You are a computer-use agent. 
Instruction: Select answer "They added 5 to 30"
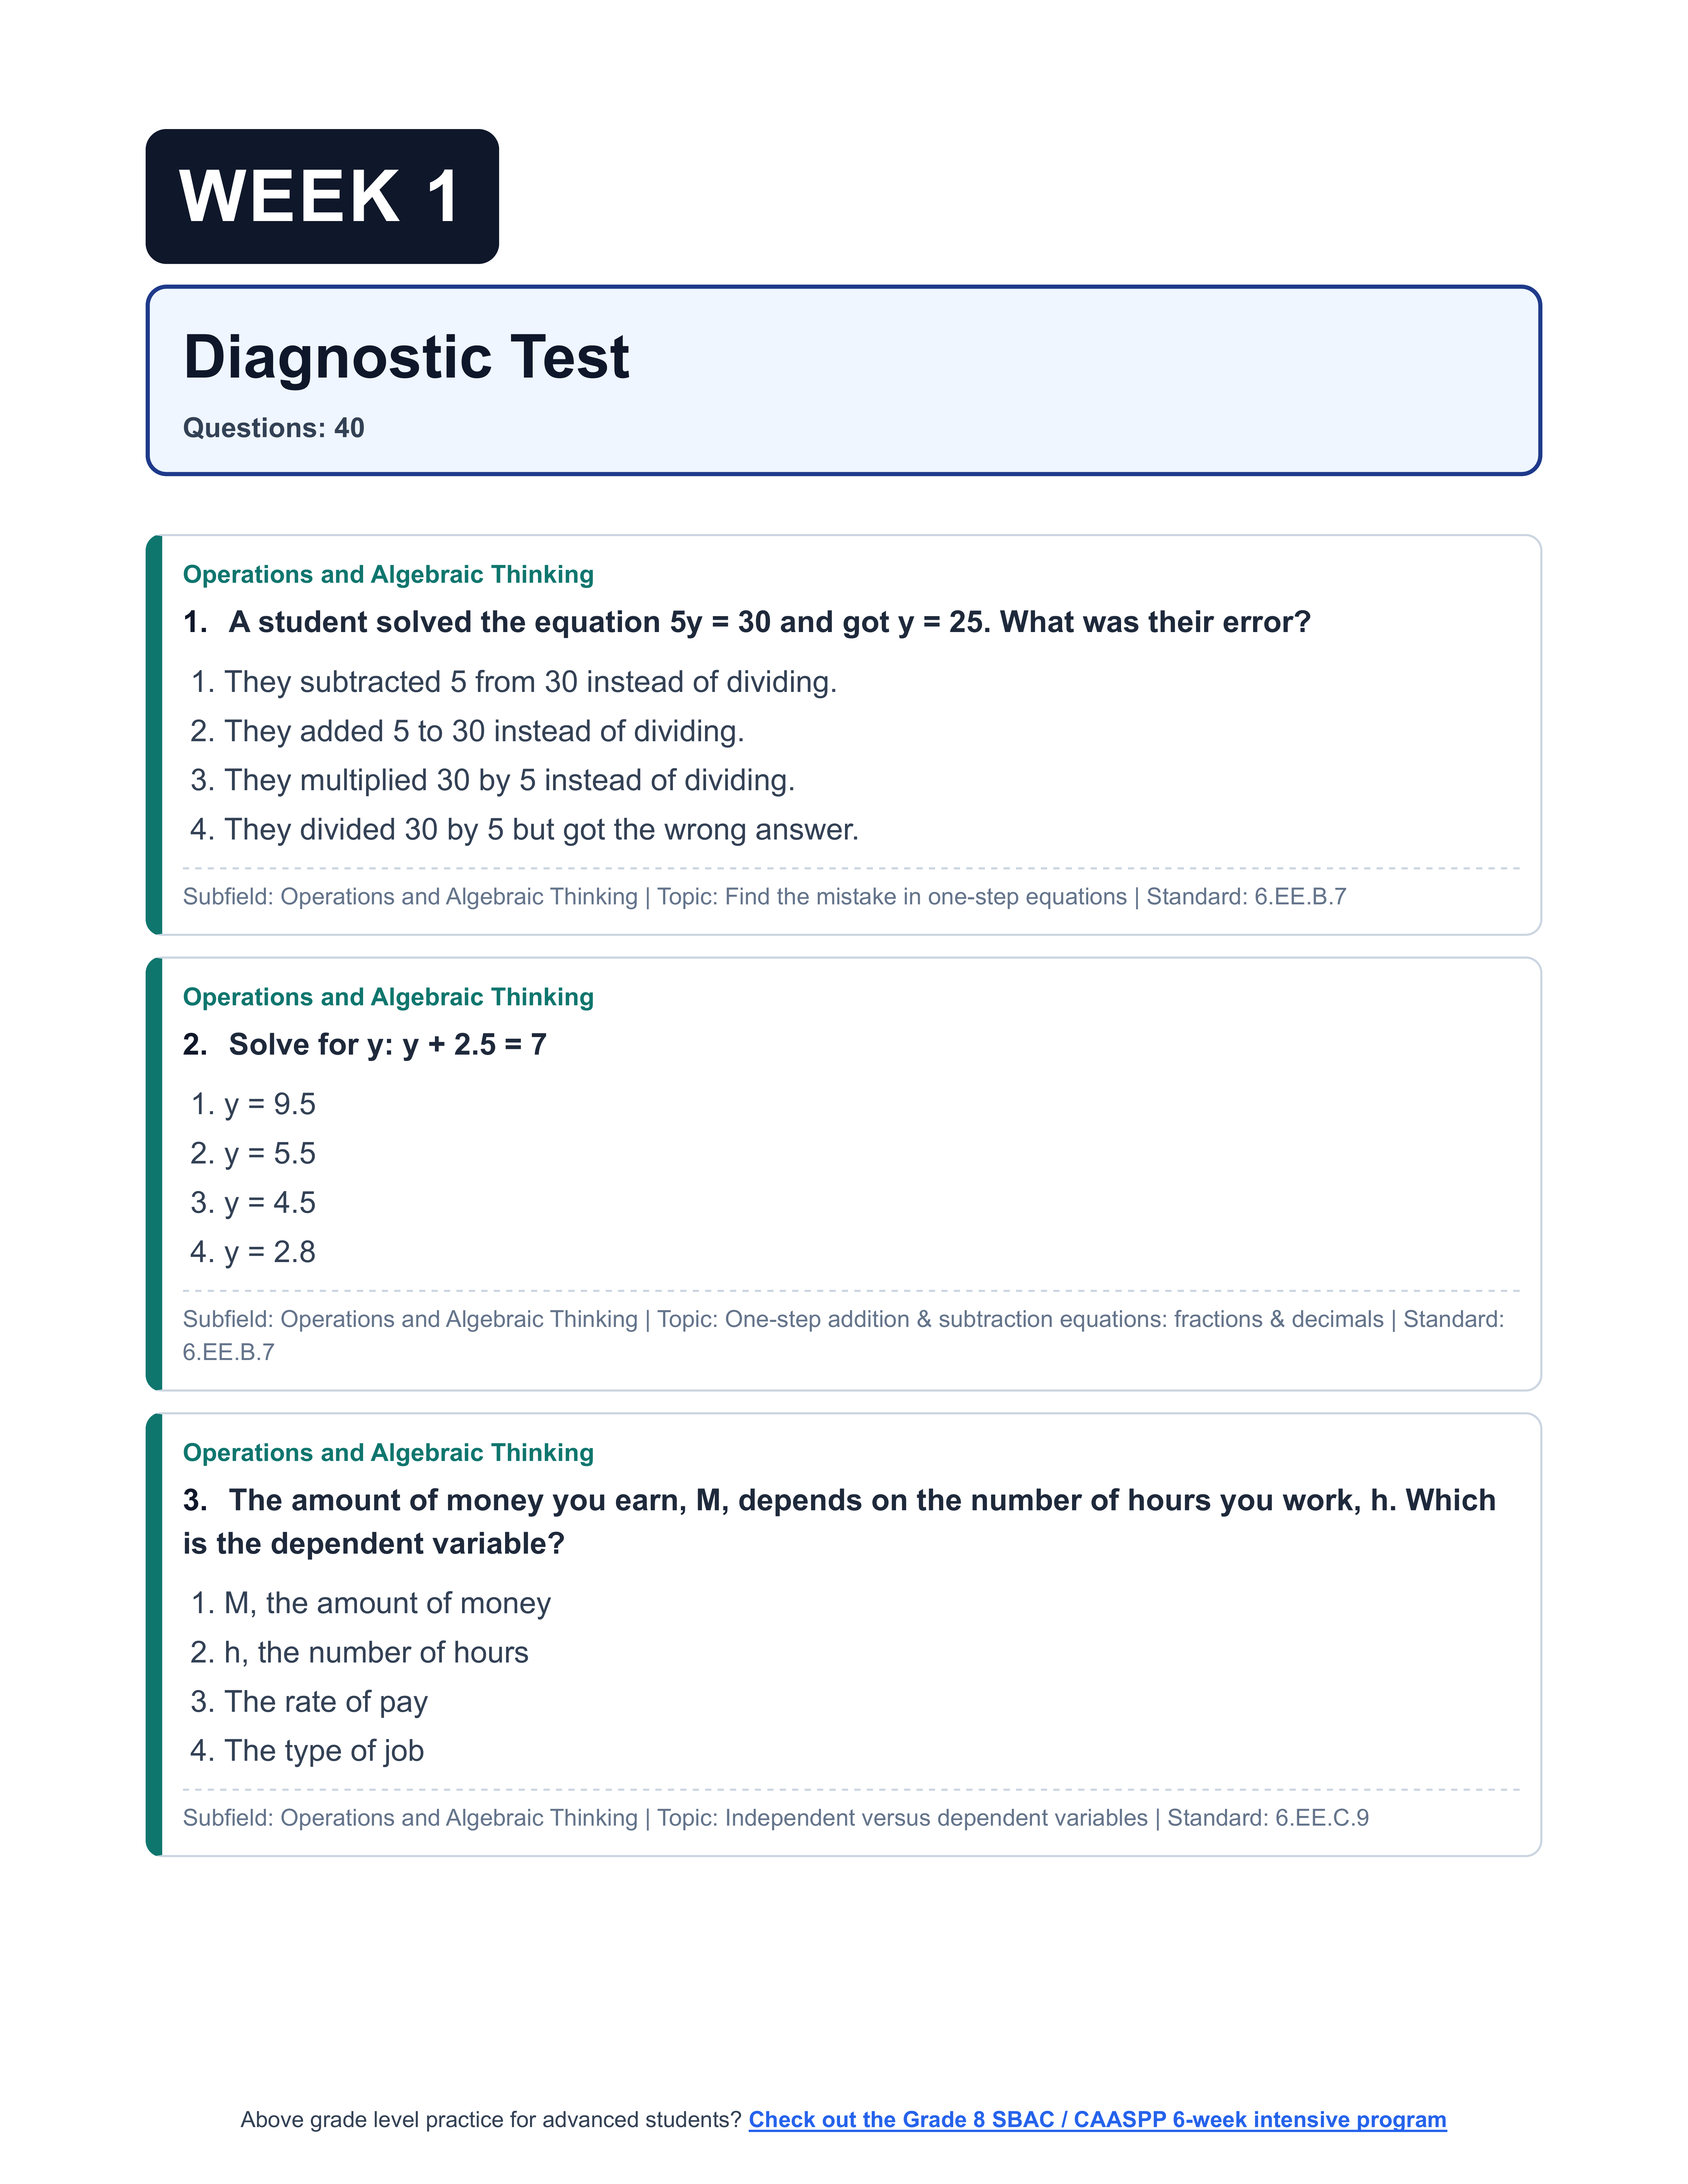(x=483, y=731)
